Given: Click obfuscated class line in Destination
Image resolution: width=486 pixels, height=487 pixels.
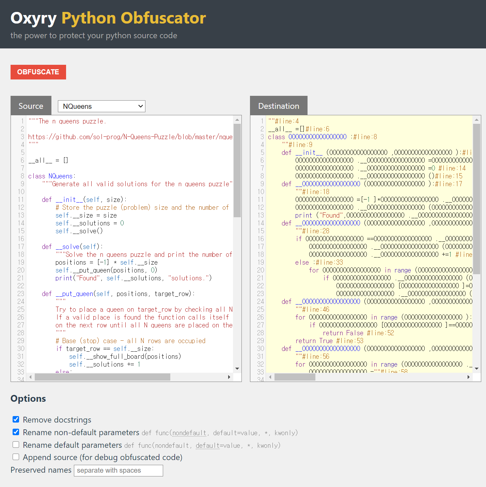Looking at the screenshot, I should coord(323,137).
